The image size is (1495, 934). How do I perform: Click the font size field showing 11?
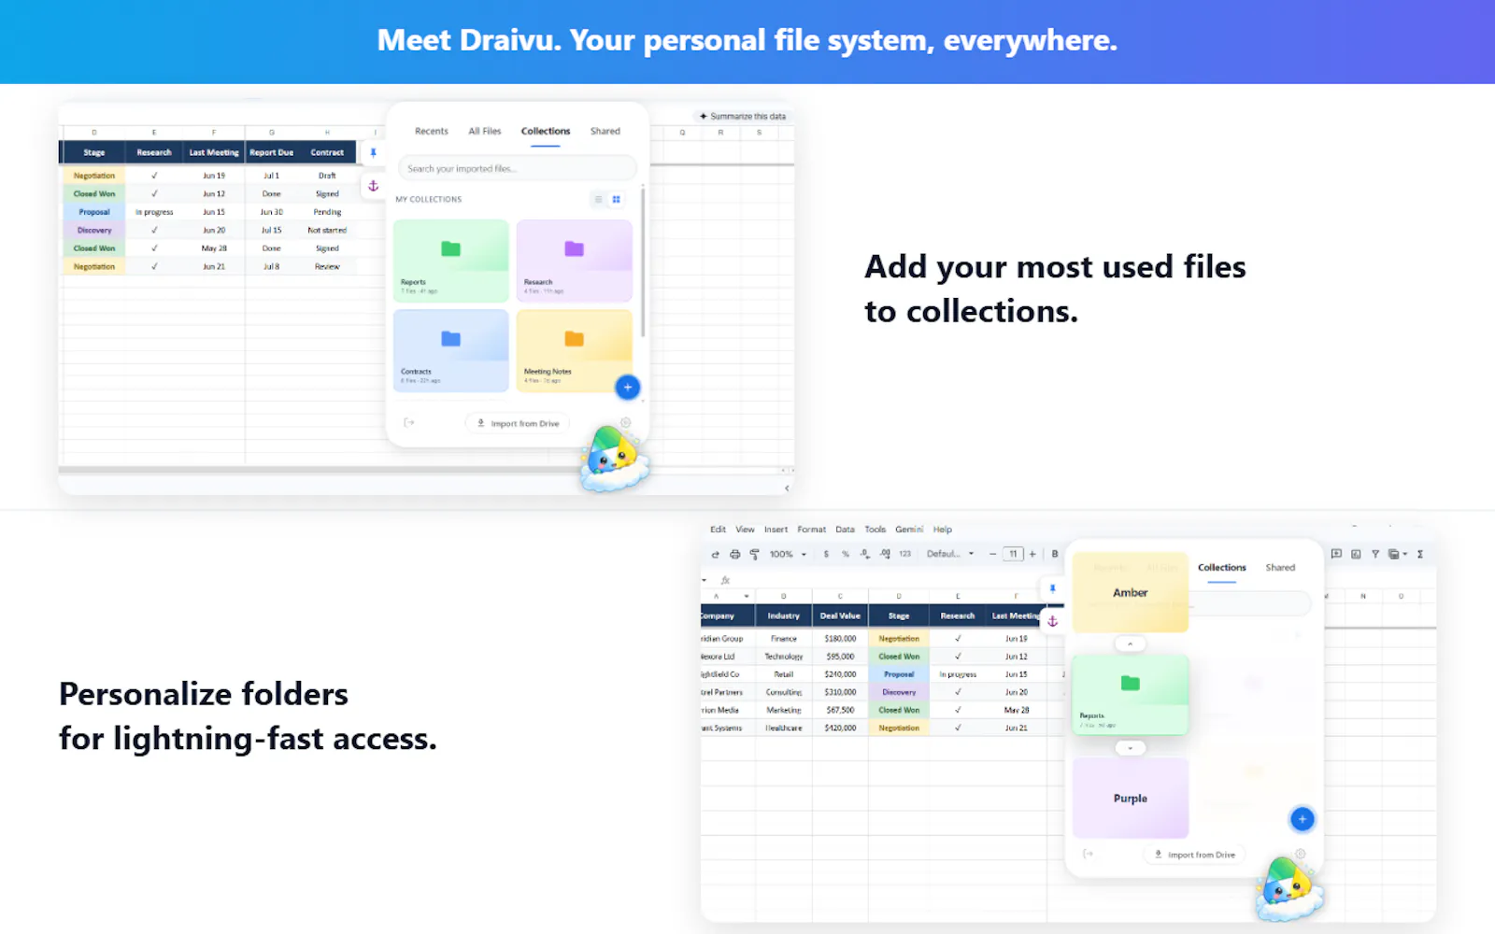(x=1013, y=554)
